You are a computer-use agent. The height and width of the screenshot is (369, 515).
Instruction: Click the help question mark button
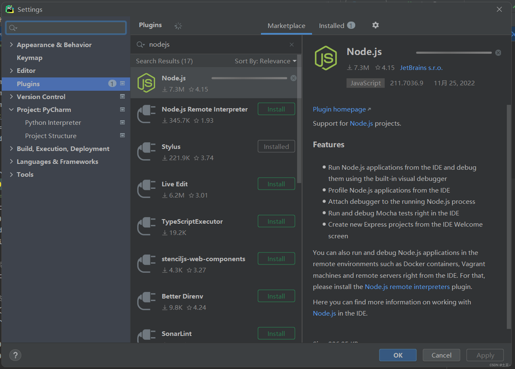(15, 355)
